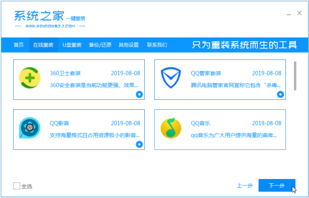Go back with 上一步 link
The width and height of the screenshot is (309, 198).
click(245, 186)
